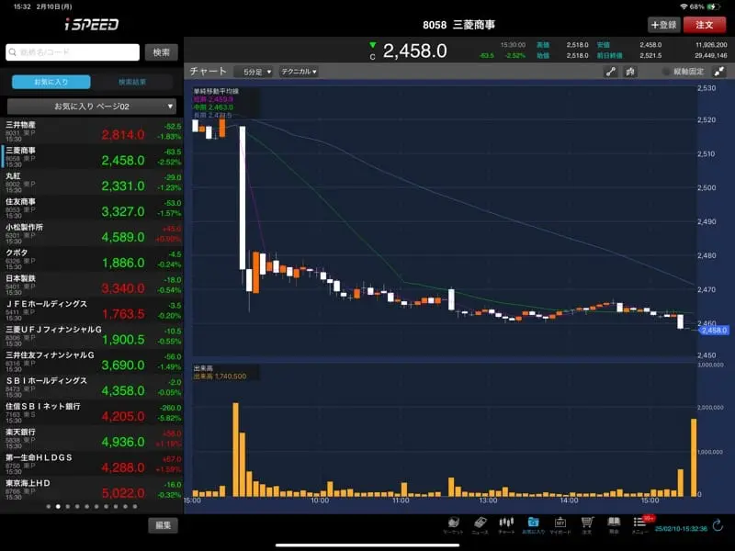The image size is (735, 551).
Task: Click the refresh arrow icon
Action: (718, 527)
